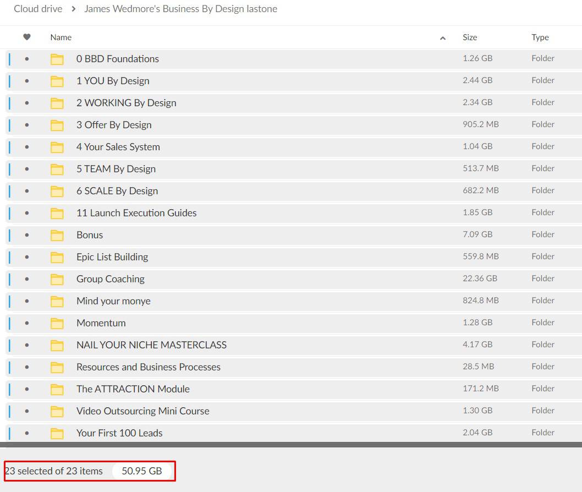Toggle favorite dot for The ATTRACTION Module
This screenshot has width=582, height=492.
27,389
